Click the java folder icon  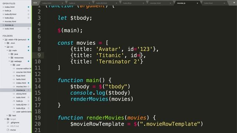(12, 54)
